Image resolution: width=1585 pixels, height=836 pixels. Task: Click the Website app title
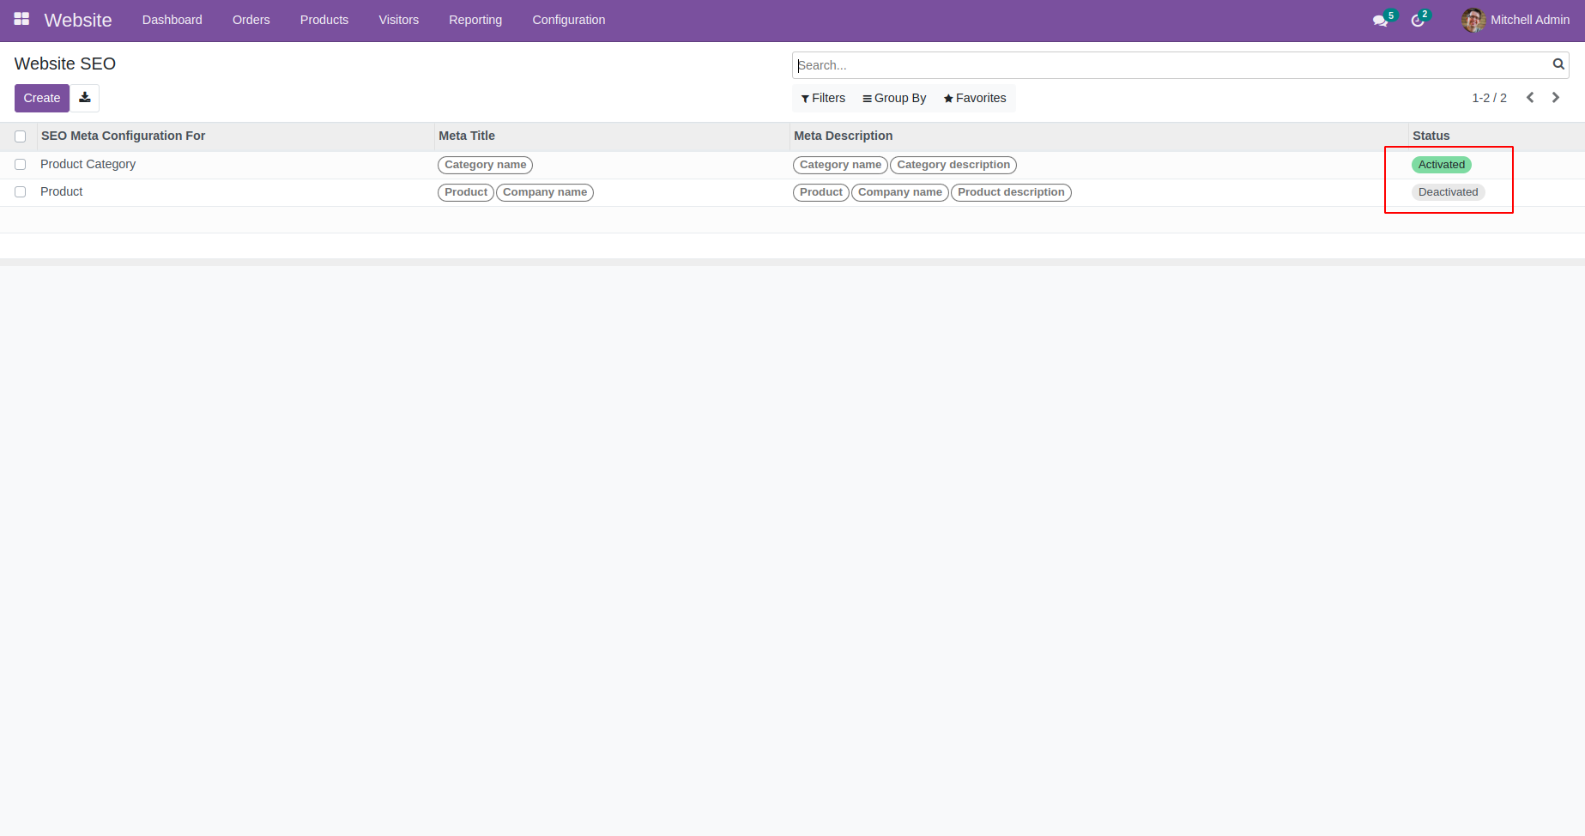[x=78, y=20]
